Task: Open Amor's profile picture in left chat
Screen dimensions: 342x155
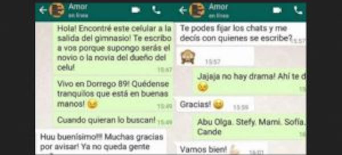Action: coord(57,10)
